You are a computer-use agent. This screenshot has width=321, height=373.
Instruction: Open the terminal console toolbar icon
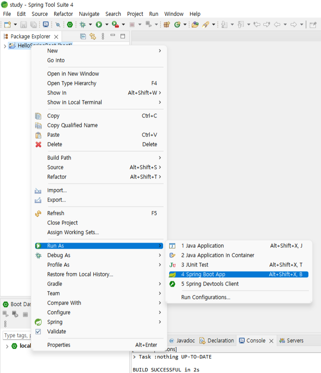[46, 24]
